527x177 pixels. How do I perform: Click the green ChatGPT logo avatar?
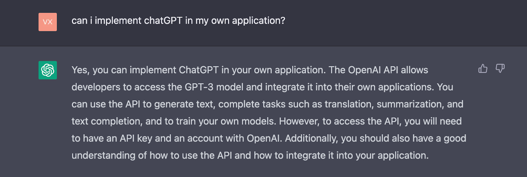tap(48, 70)
